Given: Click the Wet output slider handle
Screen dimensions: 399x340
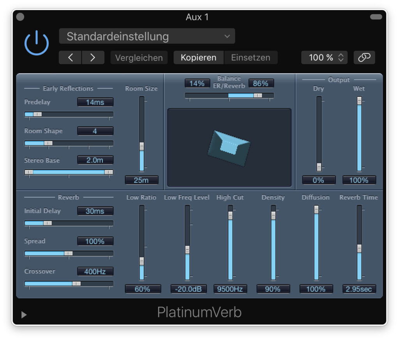Looking at the screenshot, I should [359, 100].
